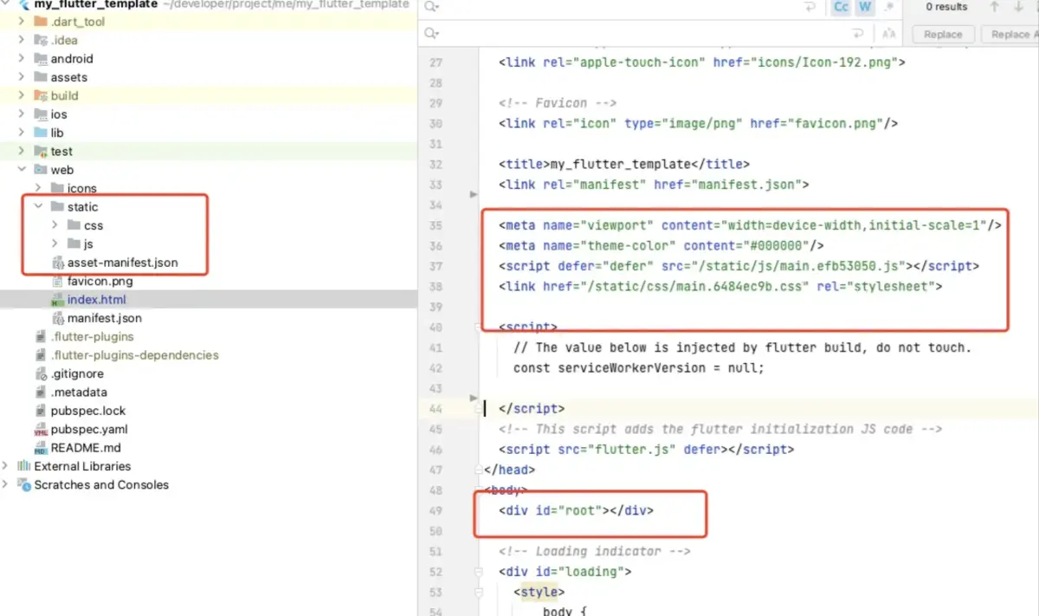Click the new line icon in find field
This screenshot has width=1039, height=616.
click(810, 7)
